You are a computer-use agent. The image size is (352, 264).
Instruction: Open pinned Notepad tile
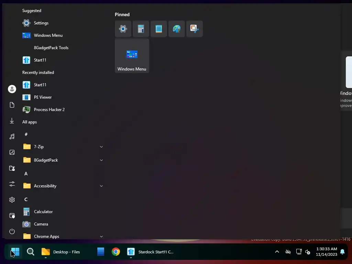[x=159, y=29]
